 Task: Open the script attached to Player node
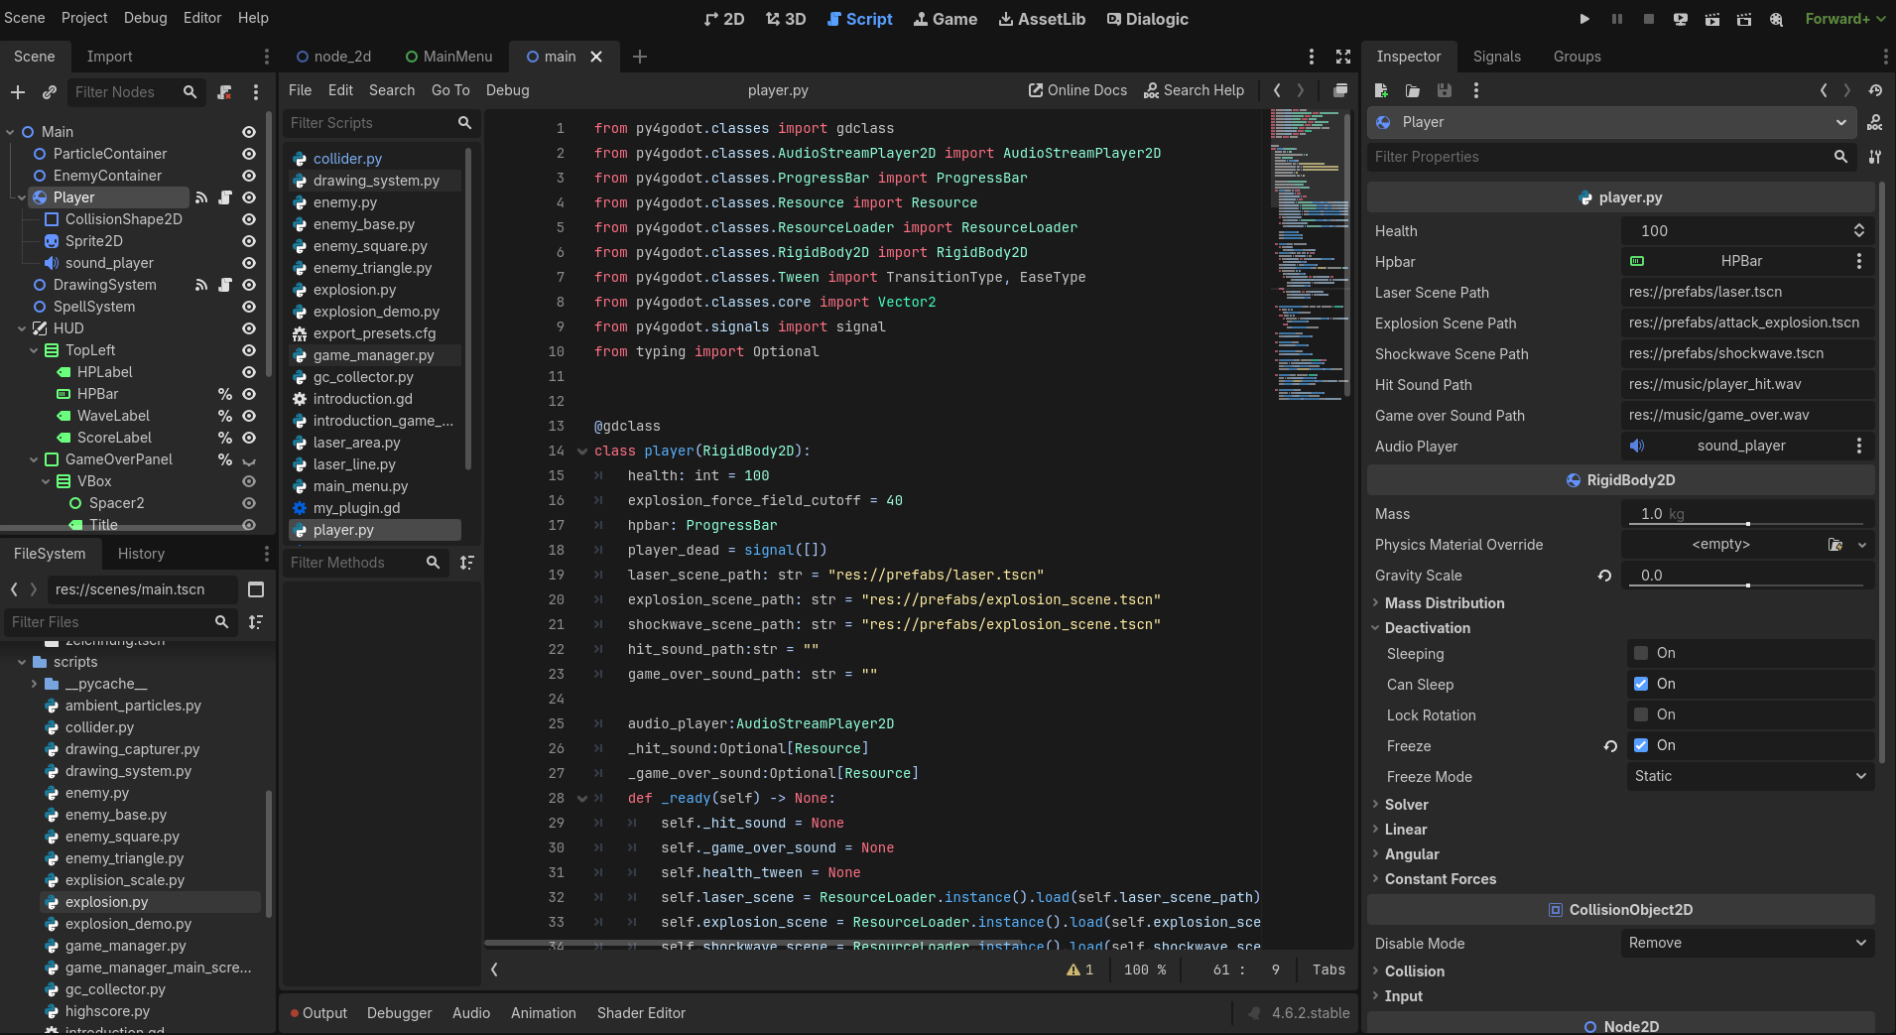coord(225,197)
